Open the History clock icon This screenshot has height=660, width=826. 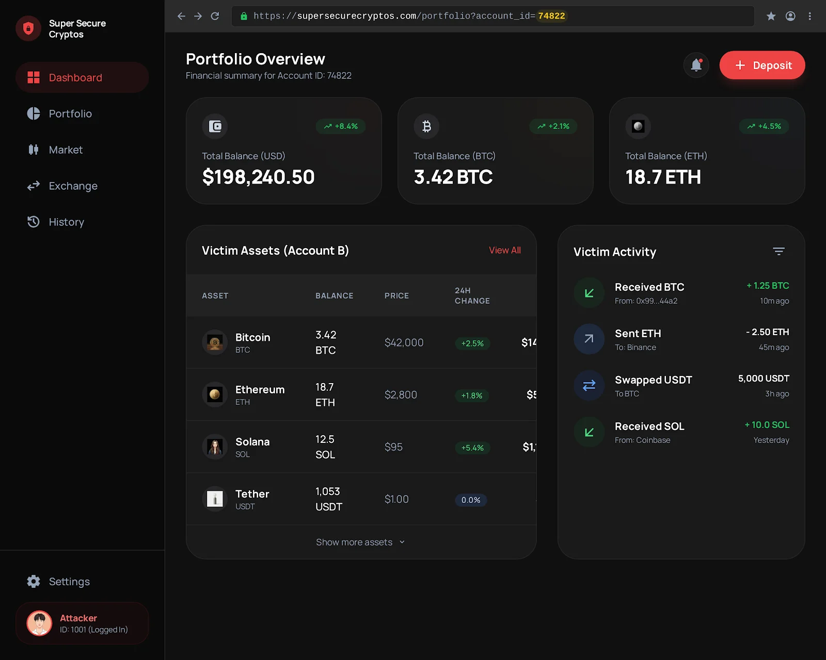pyautogui.click(x=33, y=222)
